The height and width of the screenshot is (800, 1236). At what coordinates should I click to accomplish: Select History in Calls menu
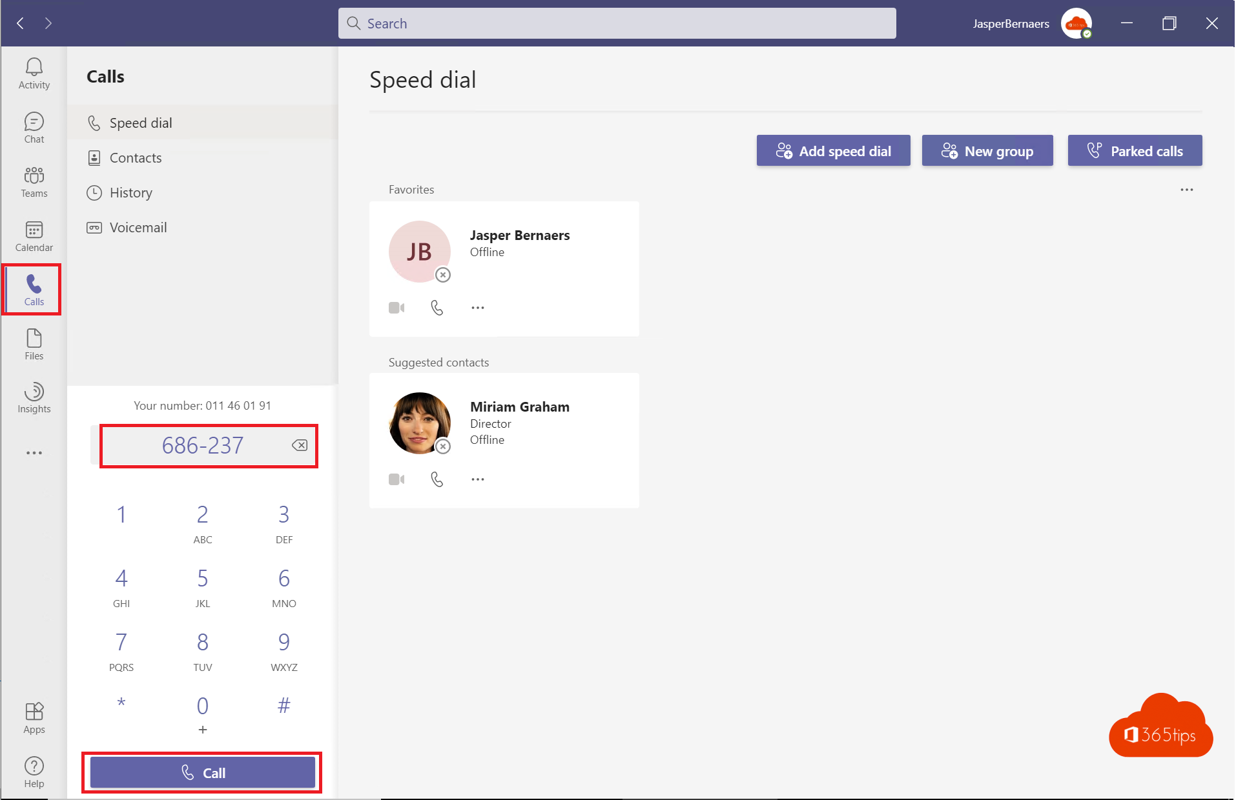pos(203,192)
